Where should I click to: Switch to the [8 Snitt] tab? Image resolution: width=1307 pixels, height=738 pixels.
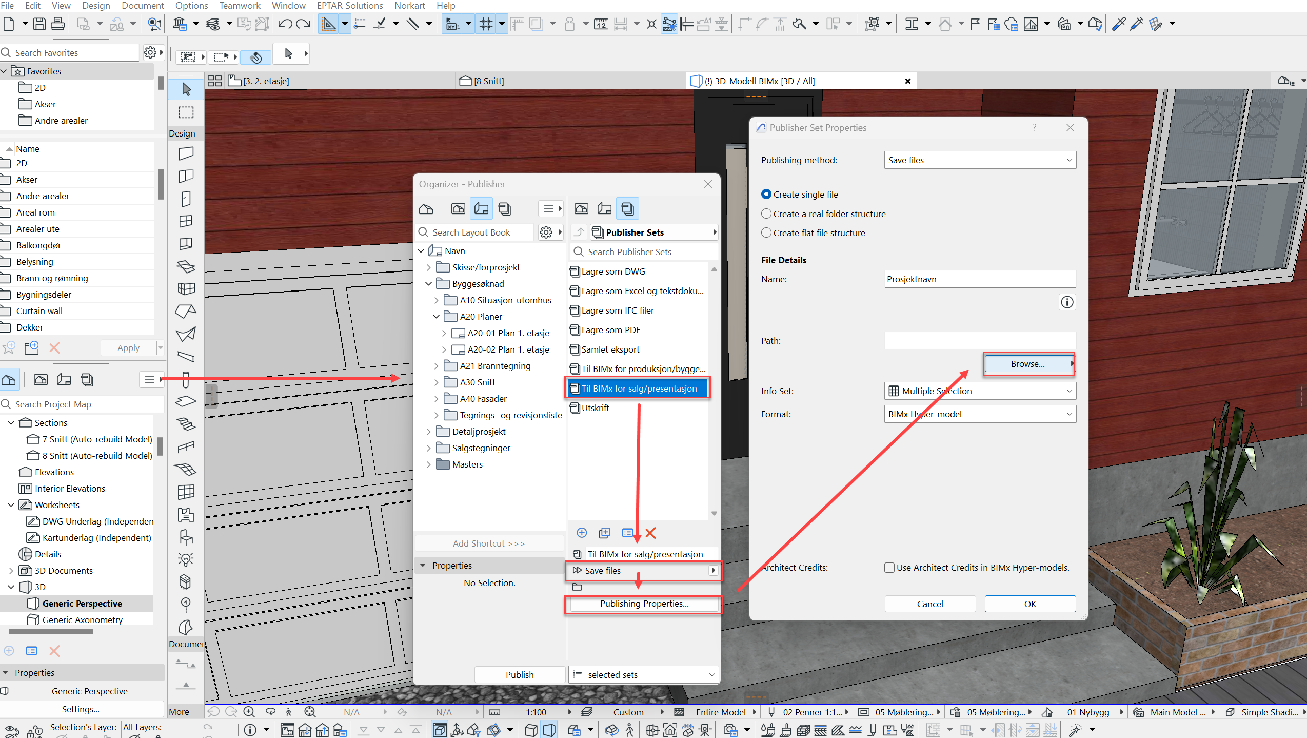[488, 81]
